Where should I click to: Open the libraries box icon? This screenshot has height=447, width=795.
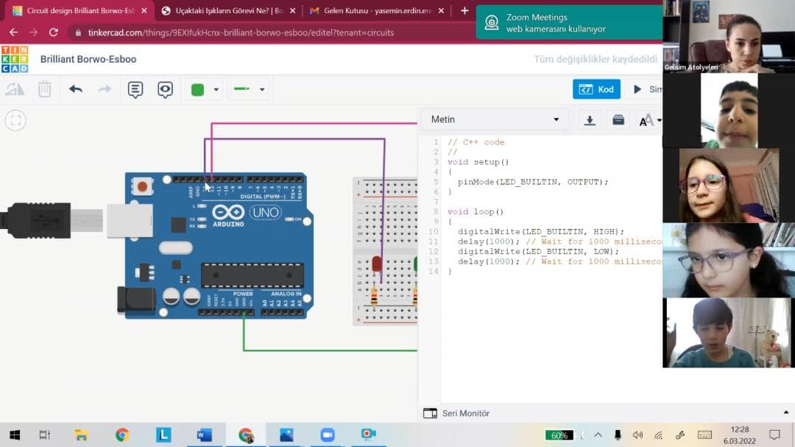(618, 120)
